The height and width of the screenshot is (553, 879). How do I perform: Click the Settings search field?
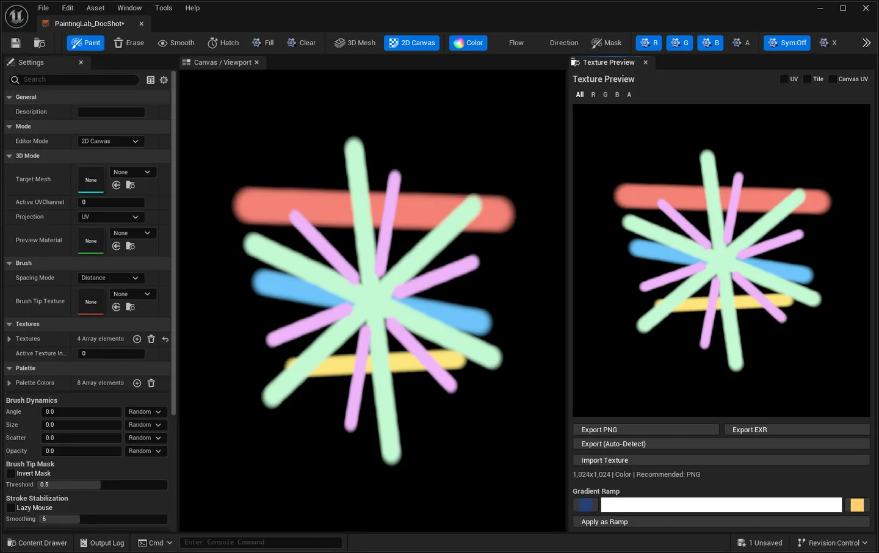point(74,80)
